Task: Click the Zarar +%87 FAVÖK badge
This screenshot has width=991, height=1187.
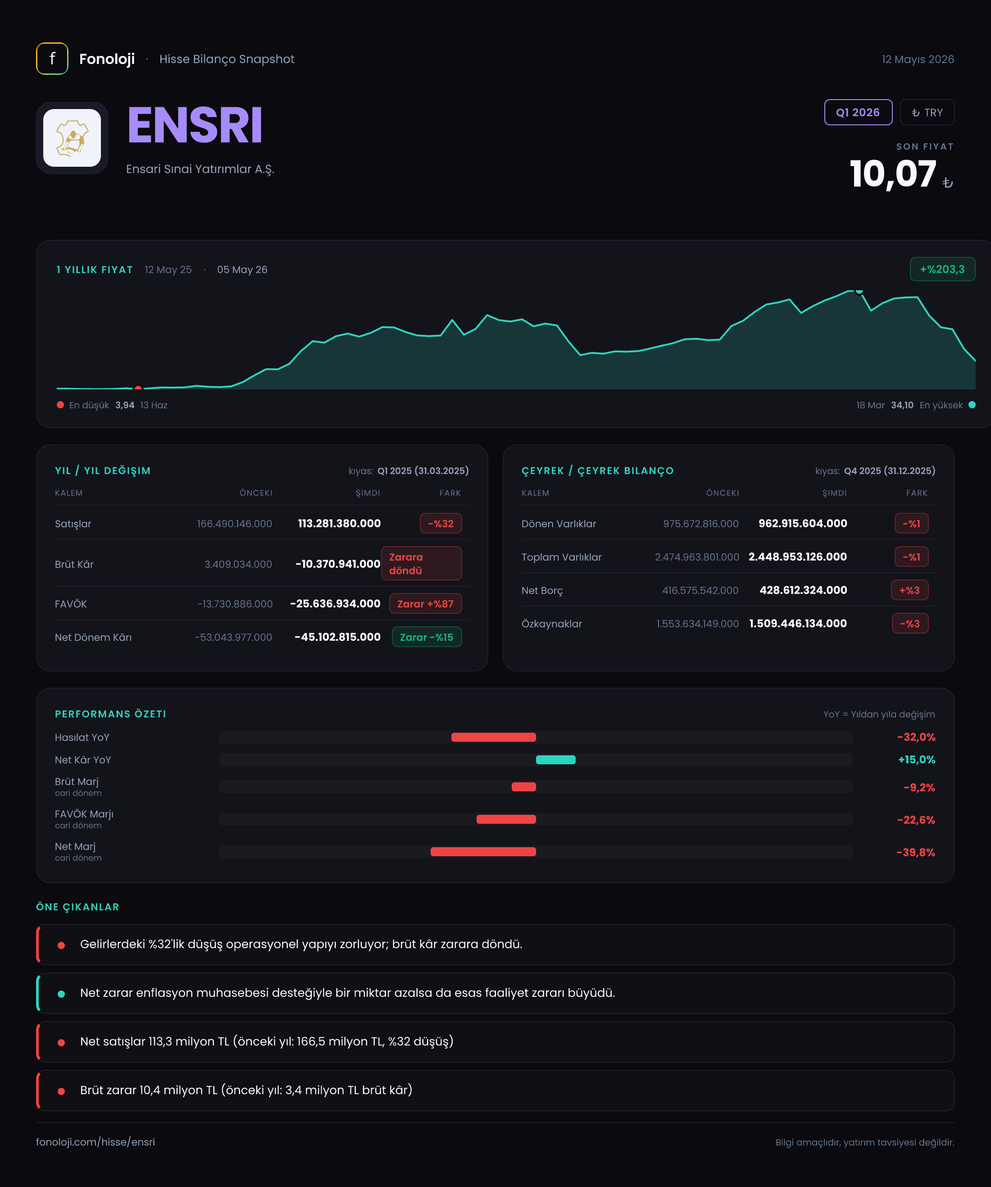Action: click(425, 604)
